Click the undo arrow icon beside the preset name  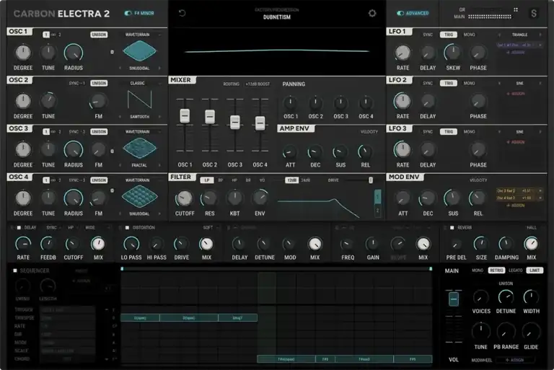(x=182, y=14)
